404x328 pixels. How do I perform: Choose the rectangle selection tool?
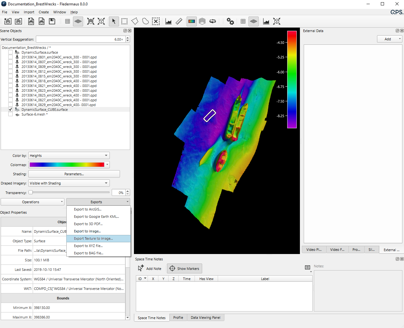pyautogui.click(x=124, y=21)
